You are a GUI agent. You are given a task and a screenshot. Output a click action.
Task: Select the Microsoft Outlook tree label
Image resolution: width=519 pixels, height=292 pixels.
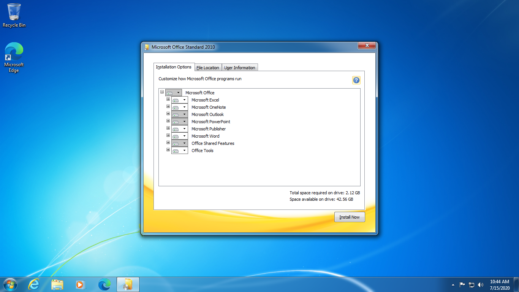[x=207, y=114]
